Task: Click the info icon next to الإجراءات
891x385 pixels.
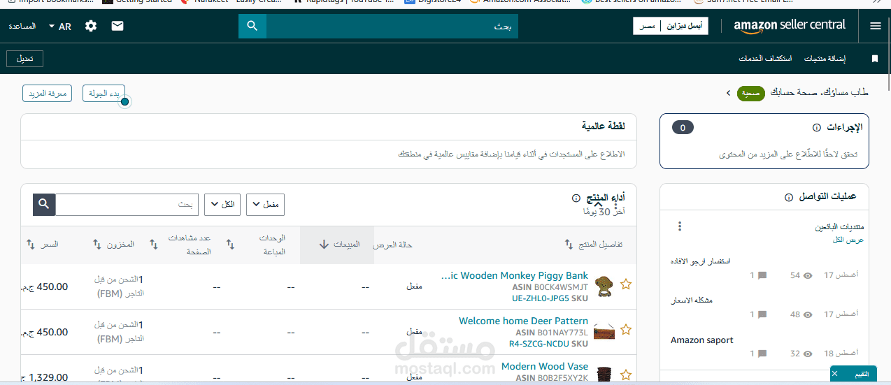Action: tap(817, 127)
